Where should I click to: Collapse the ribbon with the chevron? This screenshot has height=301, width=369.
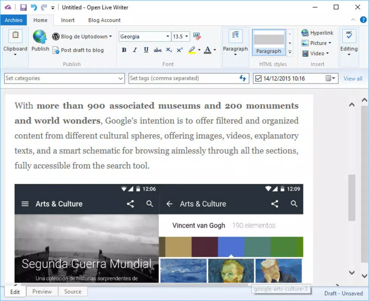pos(353,20)
